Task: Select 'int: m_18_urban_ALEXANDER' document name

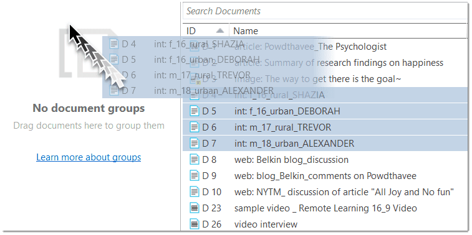Action: [x=294, y=144]
